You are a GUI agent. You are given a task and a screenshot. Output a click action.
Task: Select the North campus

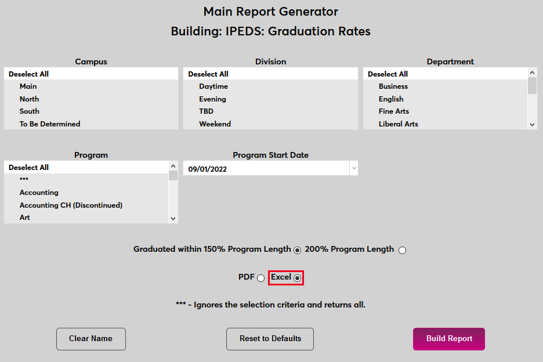(30, 99)
